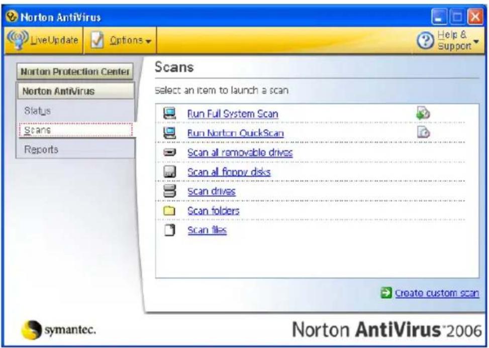Click the LiveUpdate globe icon

click(x=18, y=40)
